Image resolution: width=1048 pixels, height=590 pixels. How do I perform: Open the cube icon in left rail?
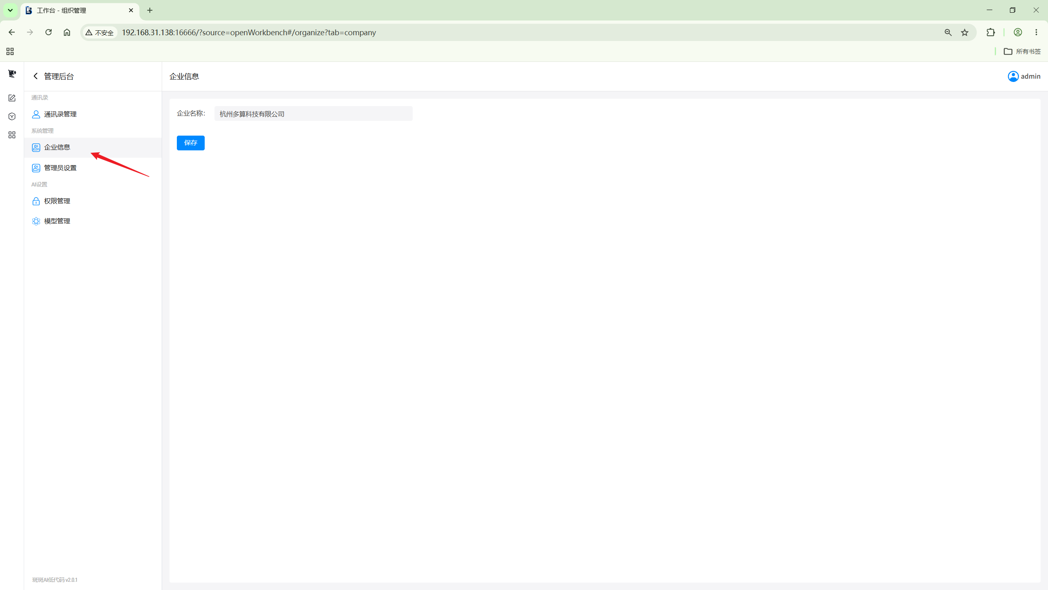point(12,116)
